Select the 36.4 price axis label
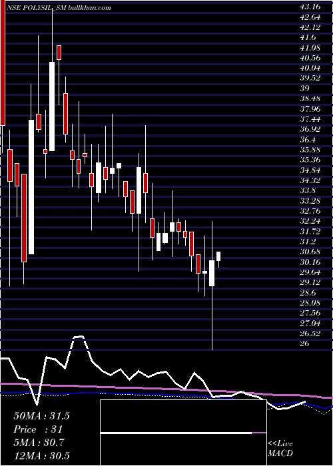 pyautogui.click(x=308, y=139)
